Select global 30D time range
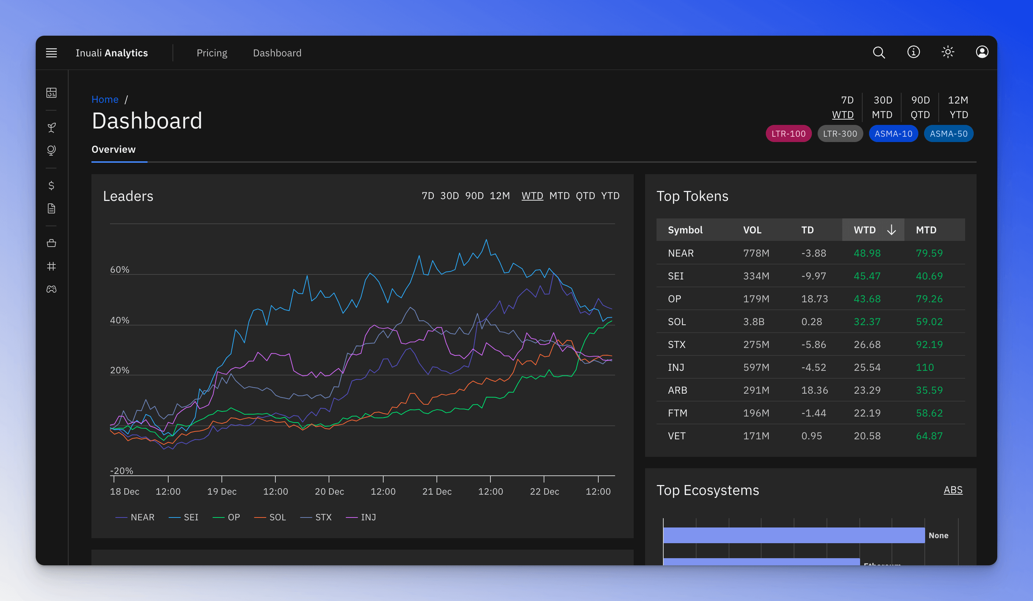Viewport: 1033px width, 601px height. tap(883, 100)
